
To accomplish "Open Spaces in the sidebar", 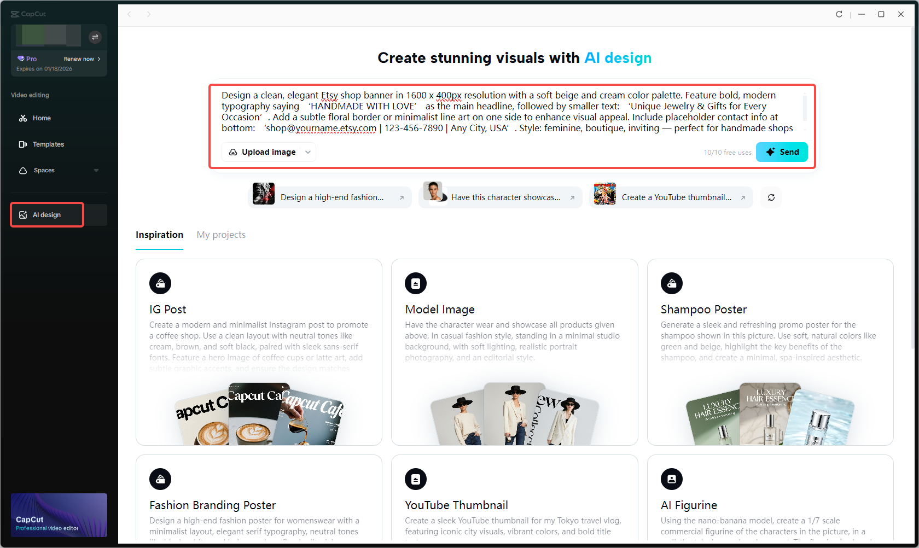I will [x=43, y=170].
